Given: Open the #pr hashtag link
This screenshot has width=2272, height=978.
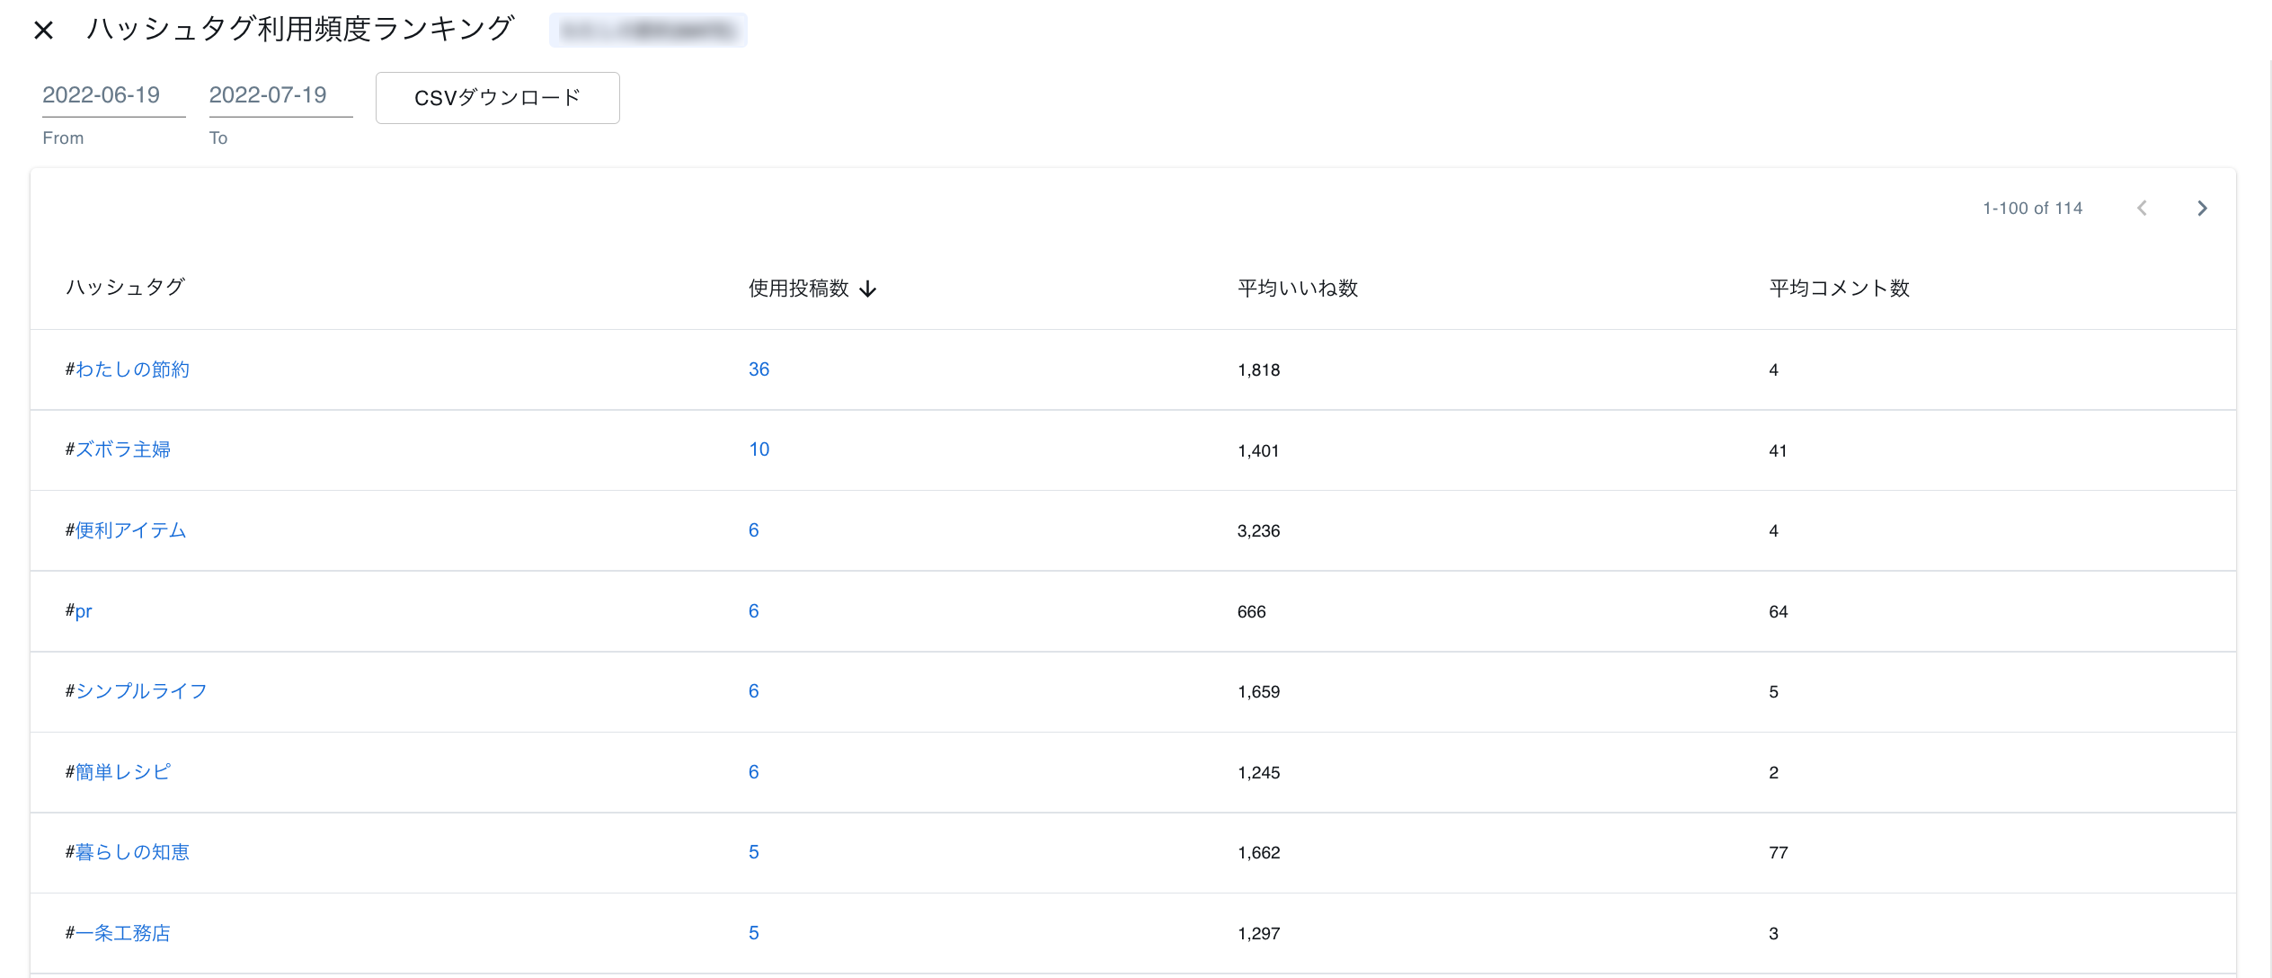Looking at the screenshot, I should tap(83, 611).
